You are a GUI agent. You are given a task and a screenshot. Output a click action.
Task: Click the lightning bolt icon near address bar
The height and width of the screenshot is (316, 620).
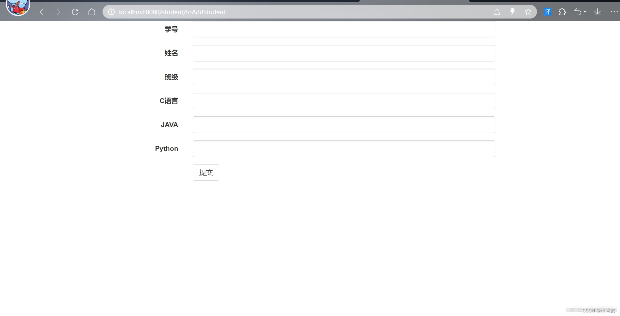513,12
